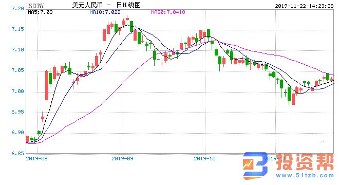The height and width of the screenshot is (185, 339).
Task: Click the chart title 美元人民币 - 日K线图
Action: point(106,5)
